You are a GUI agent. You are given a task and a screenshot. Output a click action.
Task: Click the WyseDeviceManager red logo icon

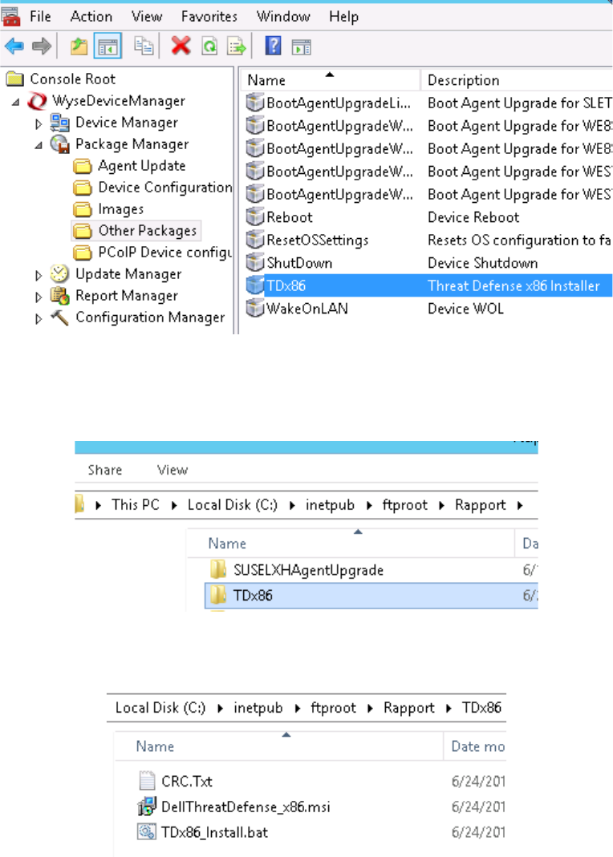point(37,101)
